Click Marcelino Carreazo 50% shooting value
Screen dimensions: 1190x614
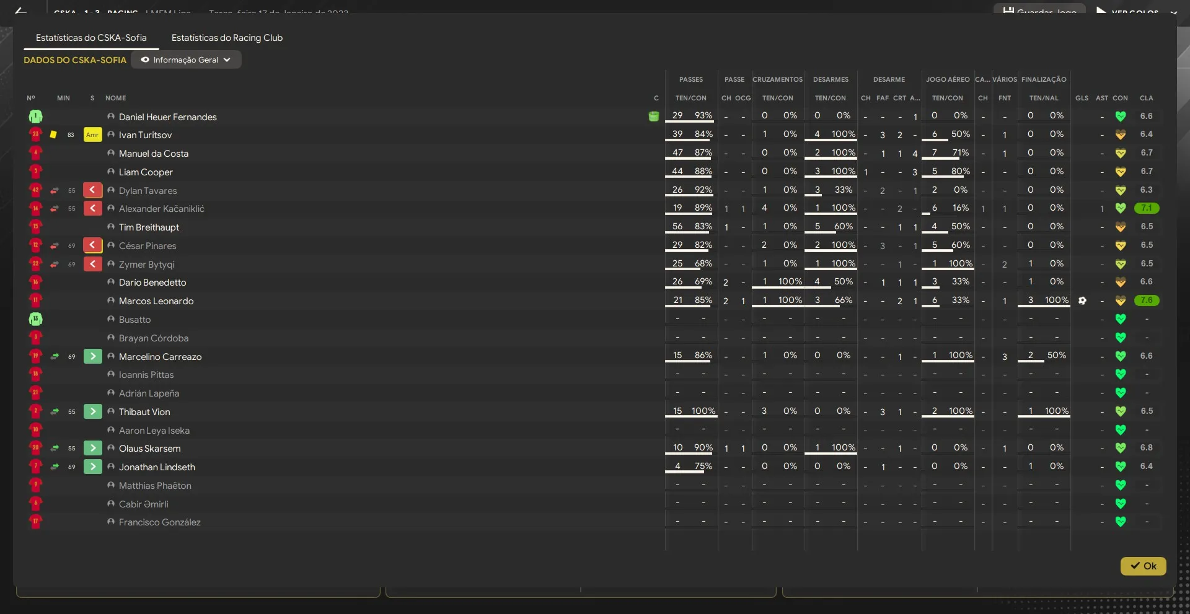(1057, 355)
